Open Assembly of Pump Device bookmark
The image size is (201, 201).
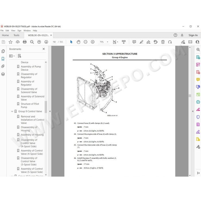[31, 68]
